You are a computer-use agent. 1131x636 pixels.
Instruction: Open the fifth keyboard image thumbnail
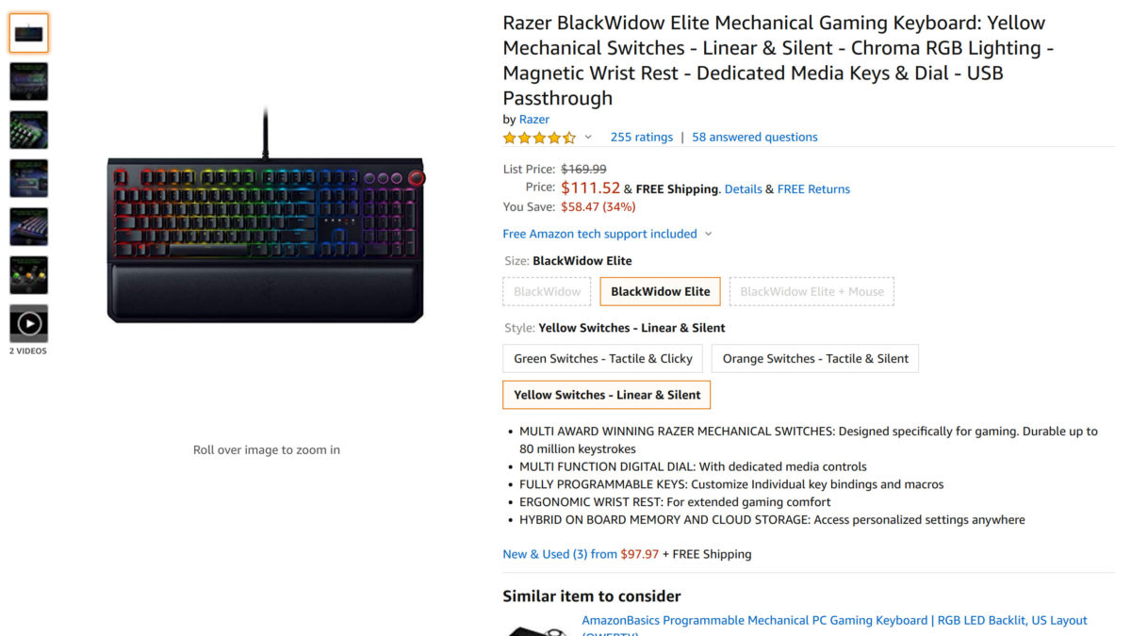(x=28, y=226)
